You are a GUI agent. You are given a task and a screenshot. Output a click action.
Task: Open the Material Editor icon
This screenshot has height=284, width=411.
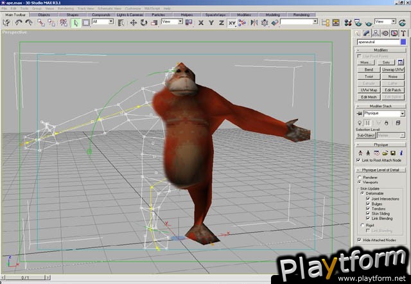(348, 23)
